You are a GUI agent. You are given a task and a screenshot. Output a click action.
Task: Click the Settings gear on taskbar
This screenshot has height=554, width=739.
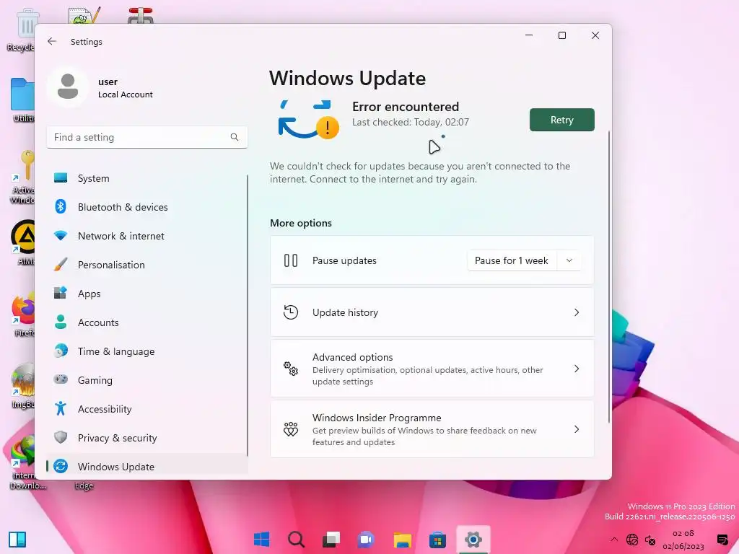(473, 539)
